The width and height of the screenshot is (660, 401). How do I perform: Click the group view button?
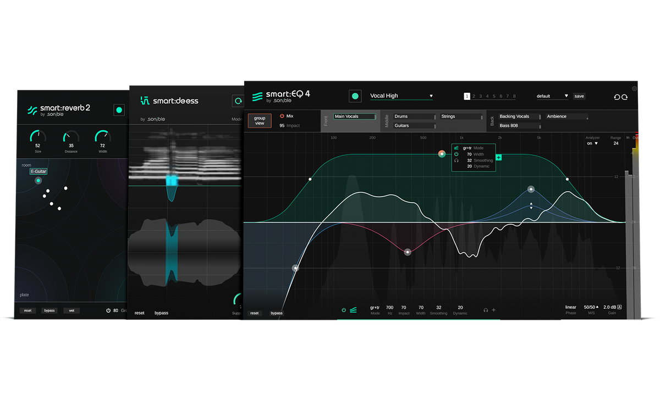(260, 120)
